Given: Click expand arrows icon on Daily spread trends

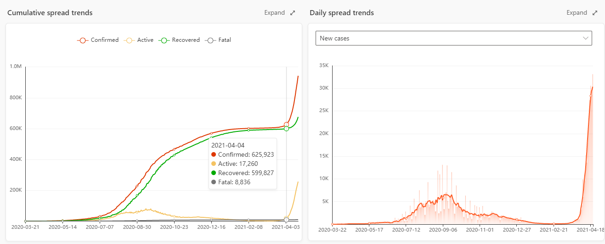Looking at the screenshot, I should [595, 13].
